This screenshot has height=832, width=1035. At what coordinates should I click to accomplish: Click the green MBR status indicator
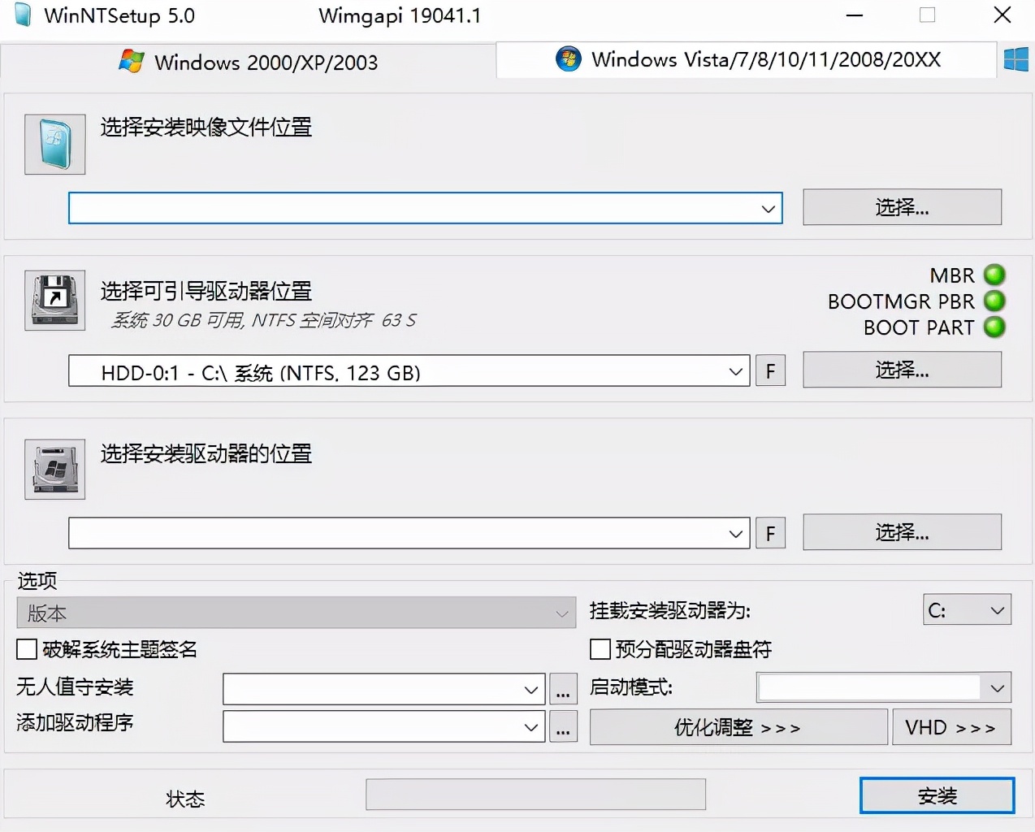click(994, 275)
